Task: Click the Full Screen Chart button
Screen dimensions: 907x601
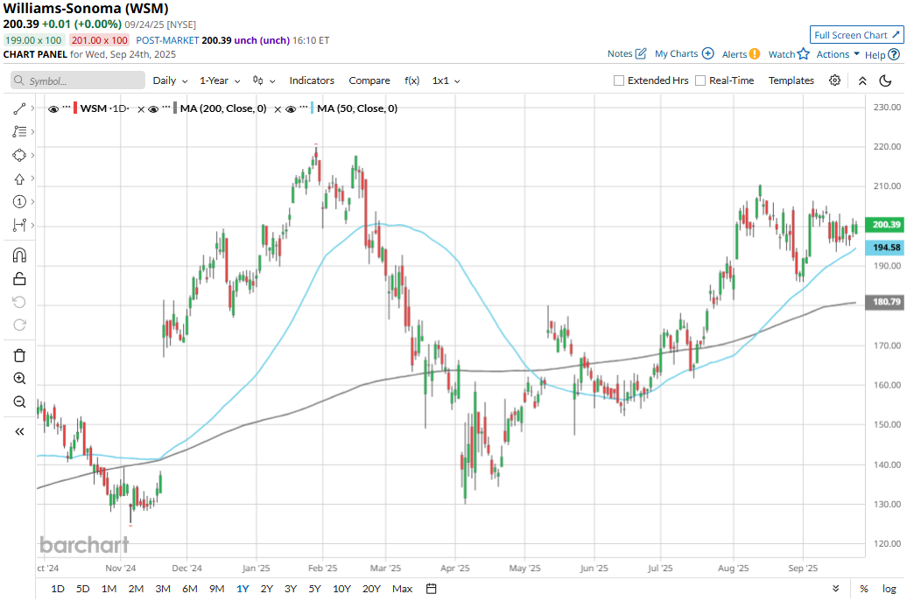Action: (x=856, y=35)
